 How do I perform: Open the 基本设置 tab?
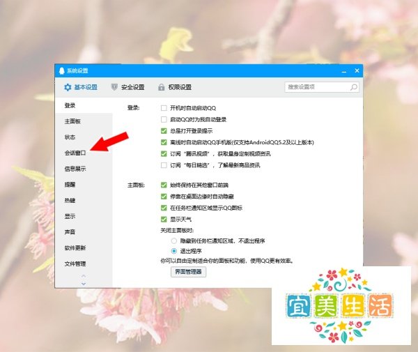tap(81, 87)
